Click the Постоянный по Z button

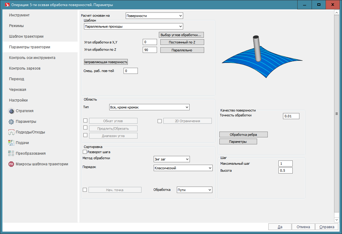(182, 42)
